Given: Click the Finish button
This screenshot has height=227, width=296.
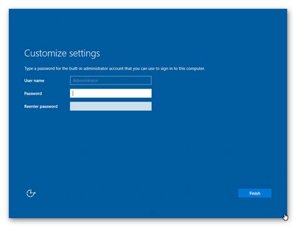Looking at the screenshot, I should pos(255,193).
